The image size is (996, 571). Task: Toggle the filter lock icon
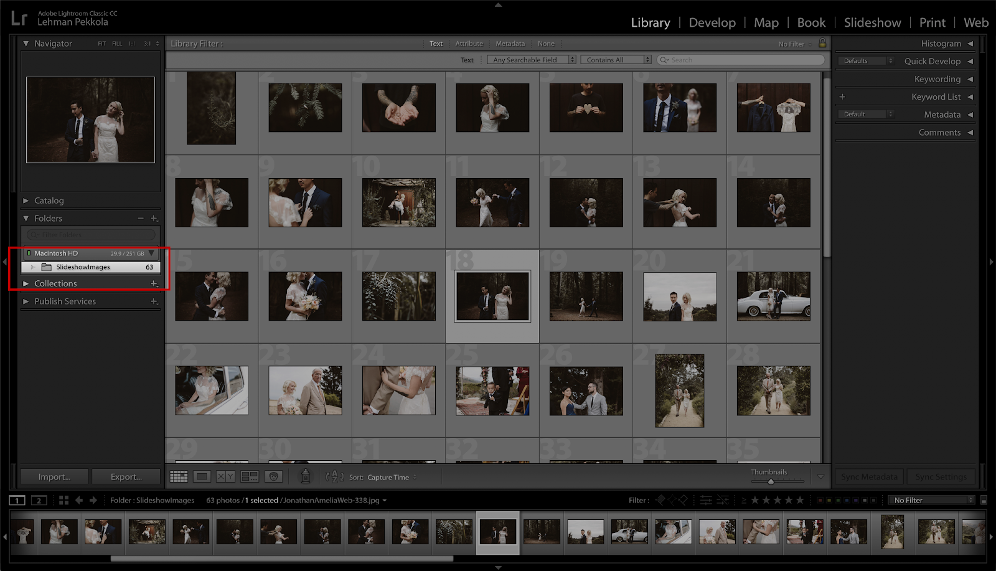(822, 44)
